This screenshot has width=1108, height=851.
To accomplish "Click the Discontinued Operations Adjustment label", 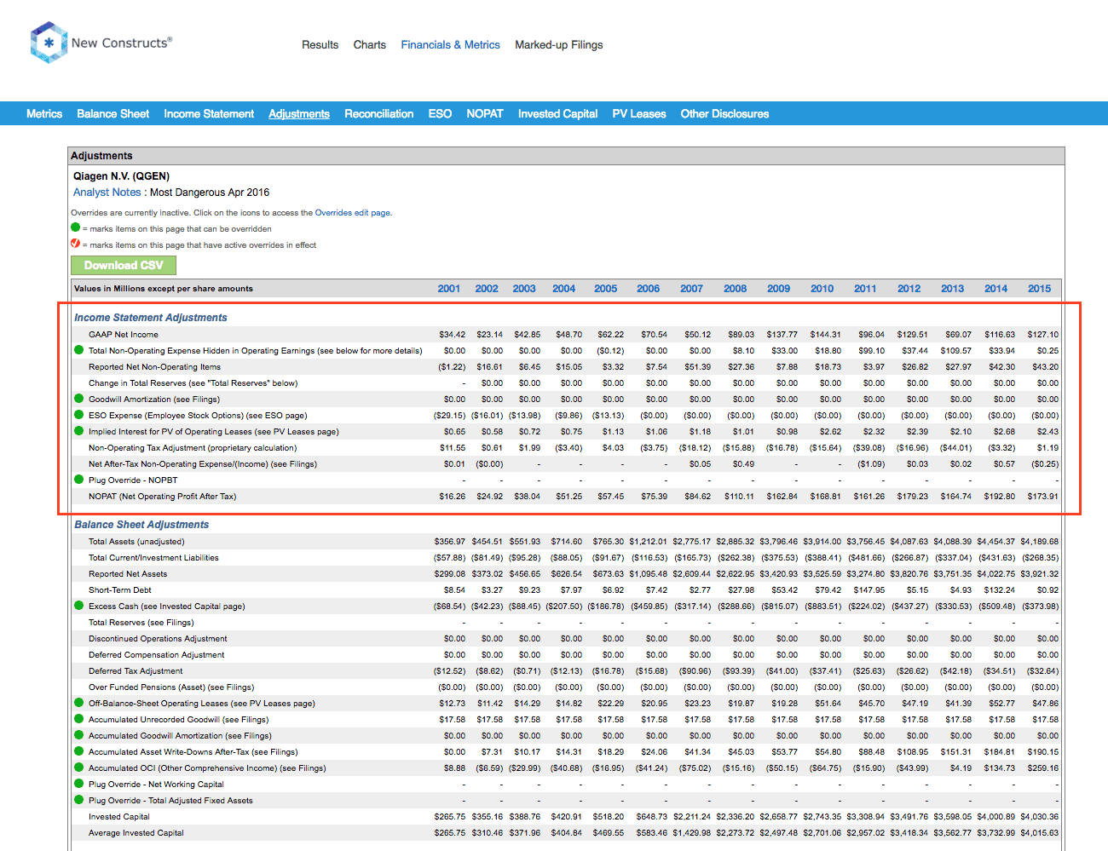I will (x=158, y=639).
